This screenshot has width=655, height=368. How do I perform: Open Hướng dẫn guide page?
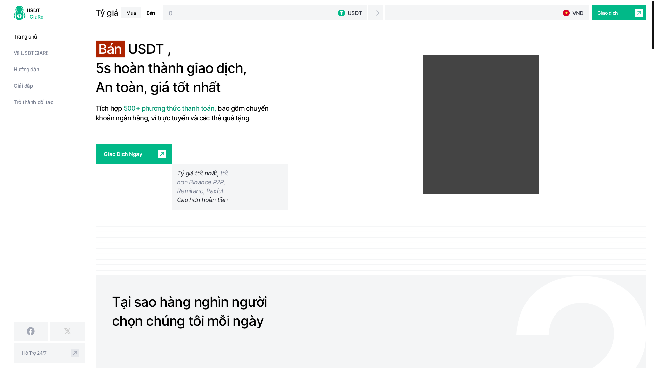[x=26, y=70]
